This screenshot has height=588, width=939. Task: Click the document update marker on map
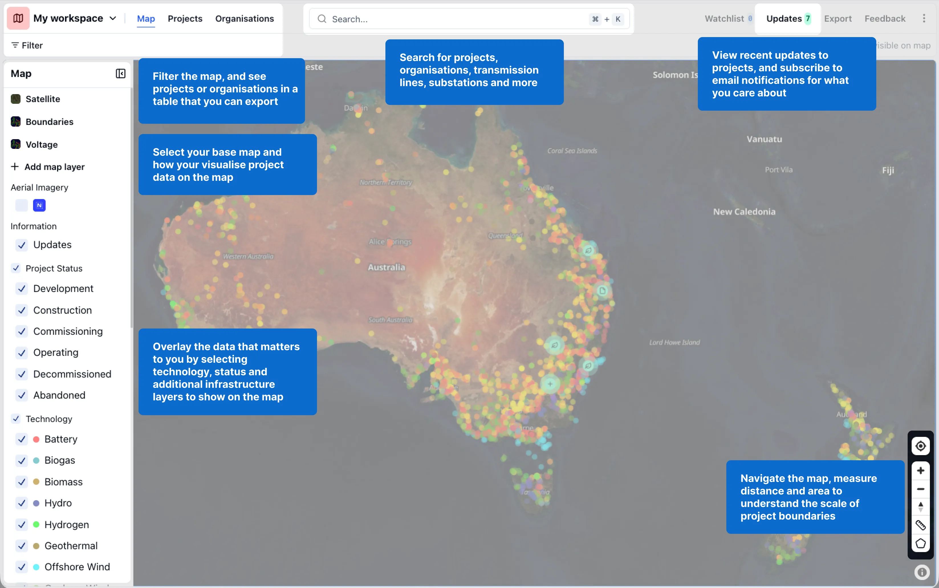coord(602,291)
